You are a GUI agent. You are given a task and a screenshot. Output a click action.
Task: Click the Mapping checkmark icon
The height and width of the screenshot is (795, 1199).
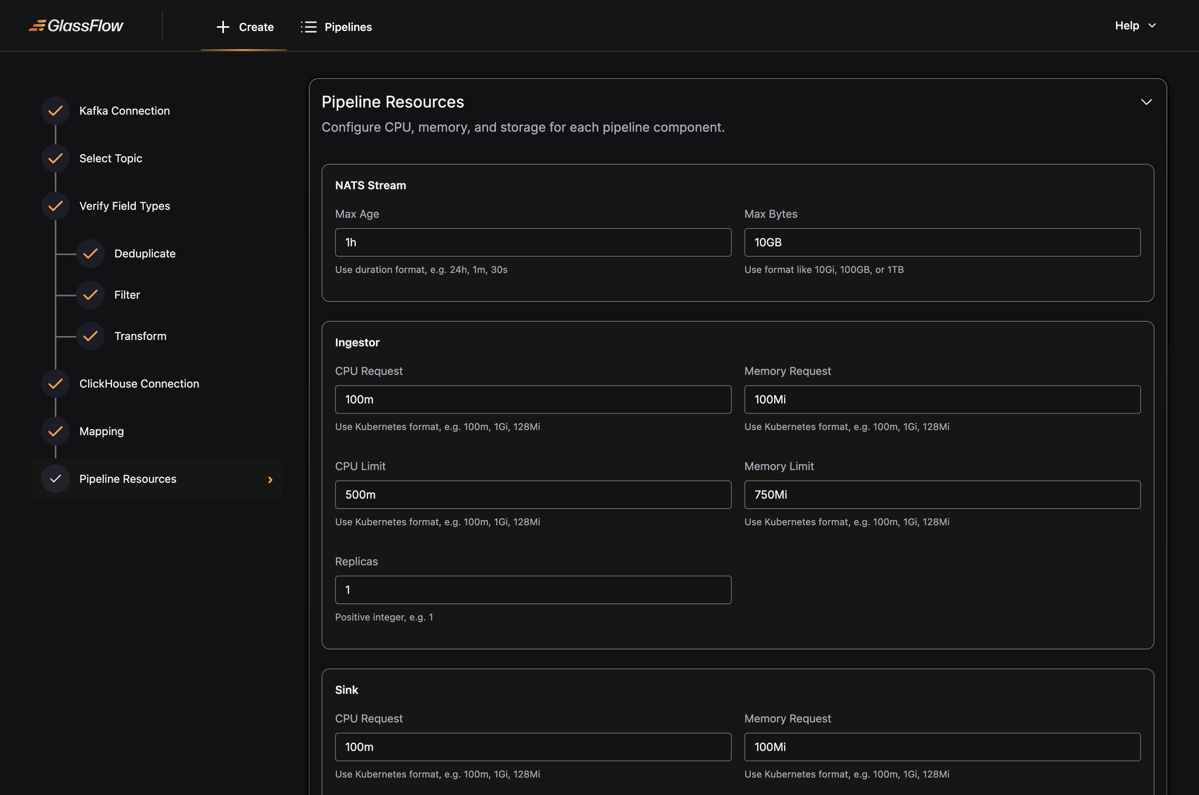click(55, 431)
